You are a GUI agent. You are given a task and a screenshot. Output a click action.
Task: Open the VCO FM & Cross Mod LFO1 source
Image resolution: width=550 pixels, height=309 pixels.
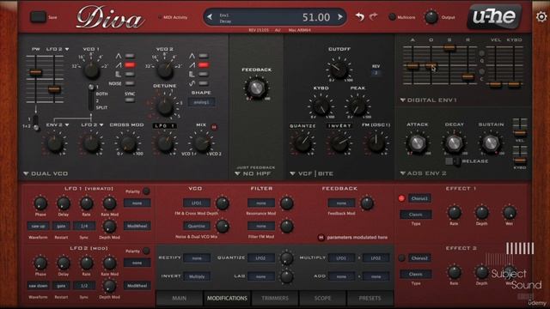[197, 203]
